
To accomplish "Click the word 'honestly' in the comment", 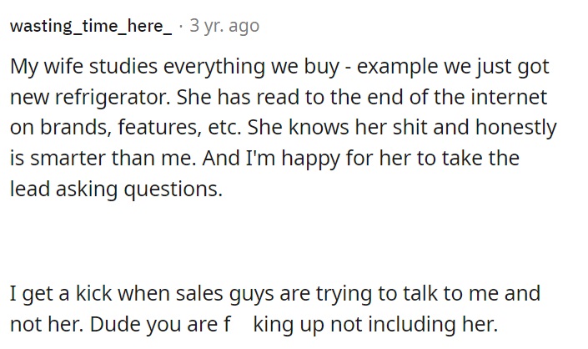I will 516,128.
